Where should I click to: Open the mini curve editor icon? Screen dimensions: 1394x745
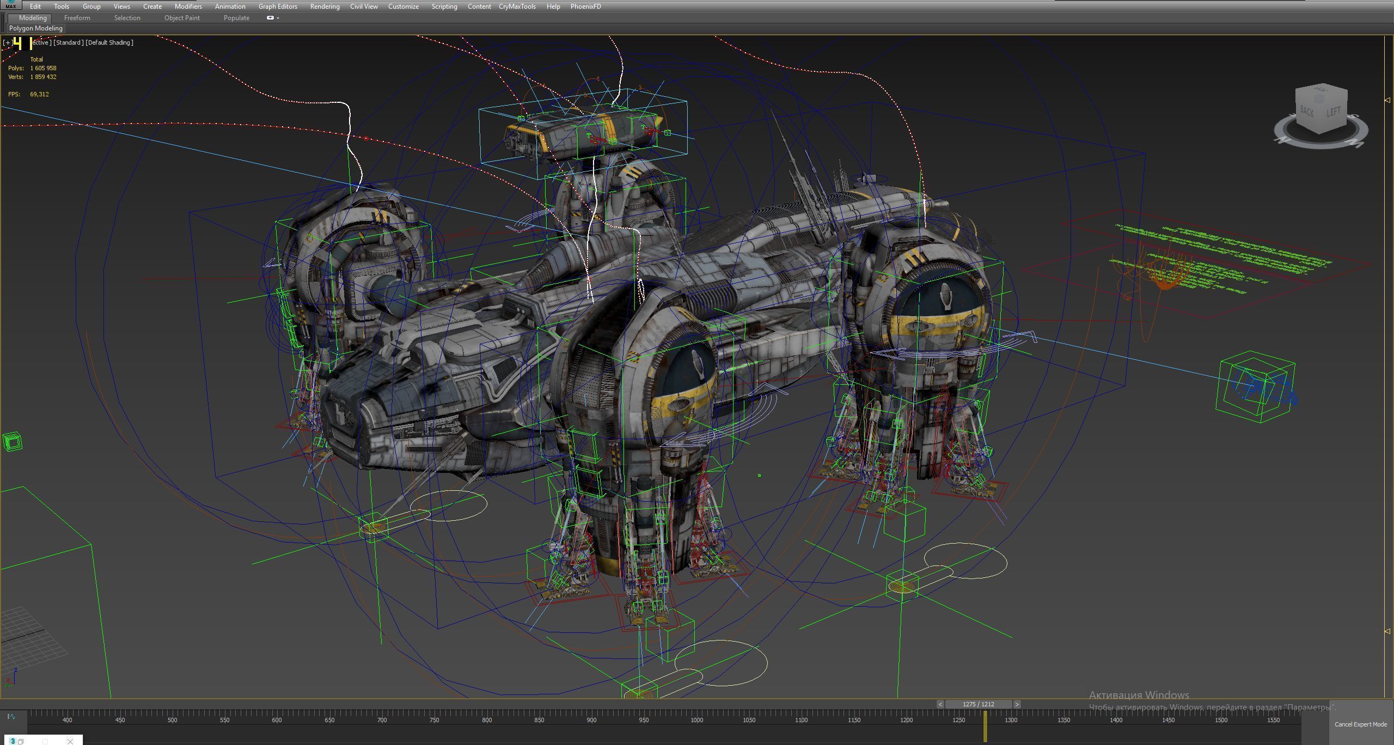click(11, 717)
